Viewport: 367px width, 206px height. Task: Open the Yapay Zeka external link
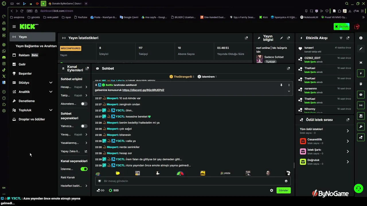coord(74,151)
